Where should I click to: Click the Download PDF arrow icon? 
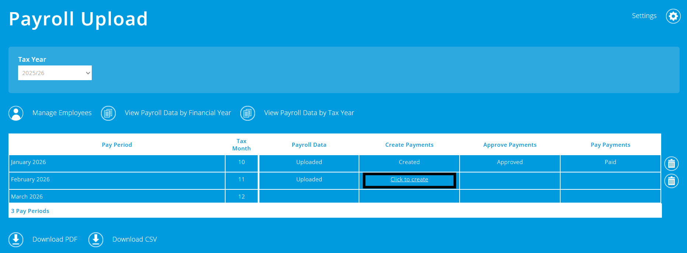[16, 239]
